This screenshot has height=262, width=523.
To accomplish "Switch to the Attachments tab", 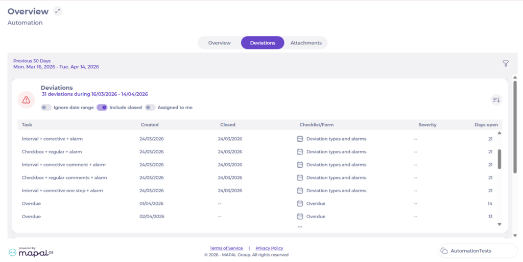I will point(306,43).
